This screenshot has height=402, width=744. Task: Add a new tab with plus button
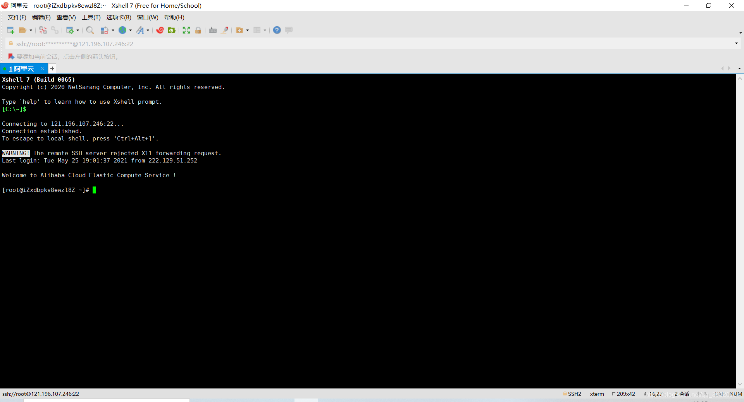pos(52,69)
